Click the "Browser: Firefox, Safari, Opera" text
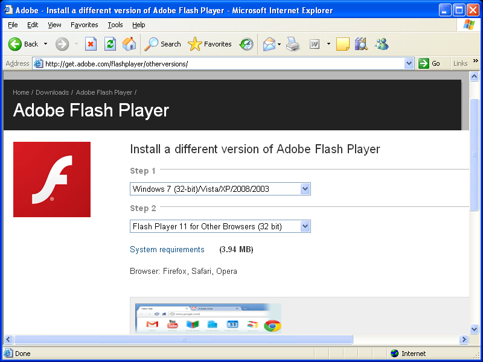The image size is (483, 362). pos(184,271)
